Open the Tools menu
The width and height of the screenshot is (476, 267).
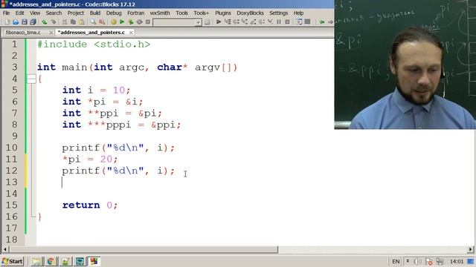(181, 13)
